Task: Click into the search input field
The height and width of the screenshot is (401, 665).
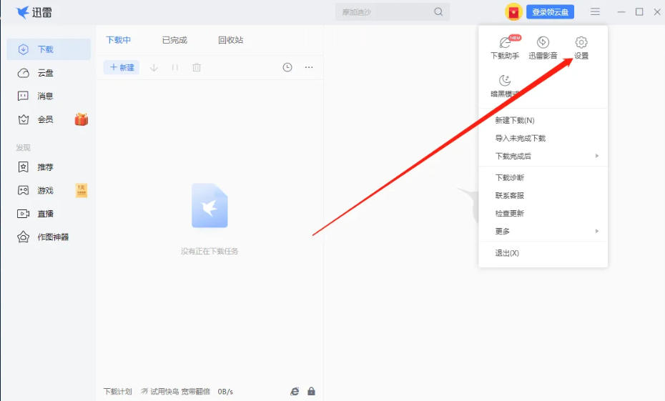Action: (385, 12)
